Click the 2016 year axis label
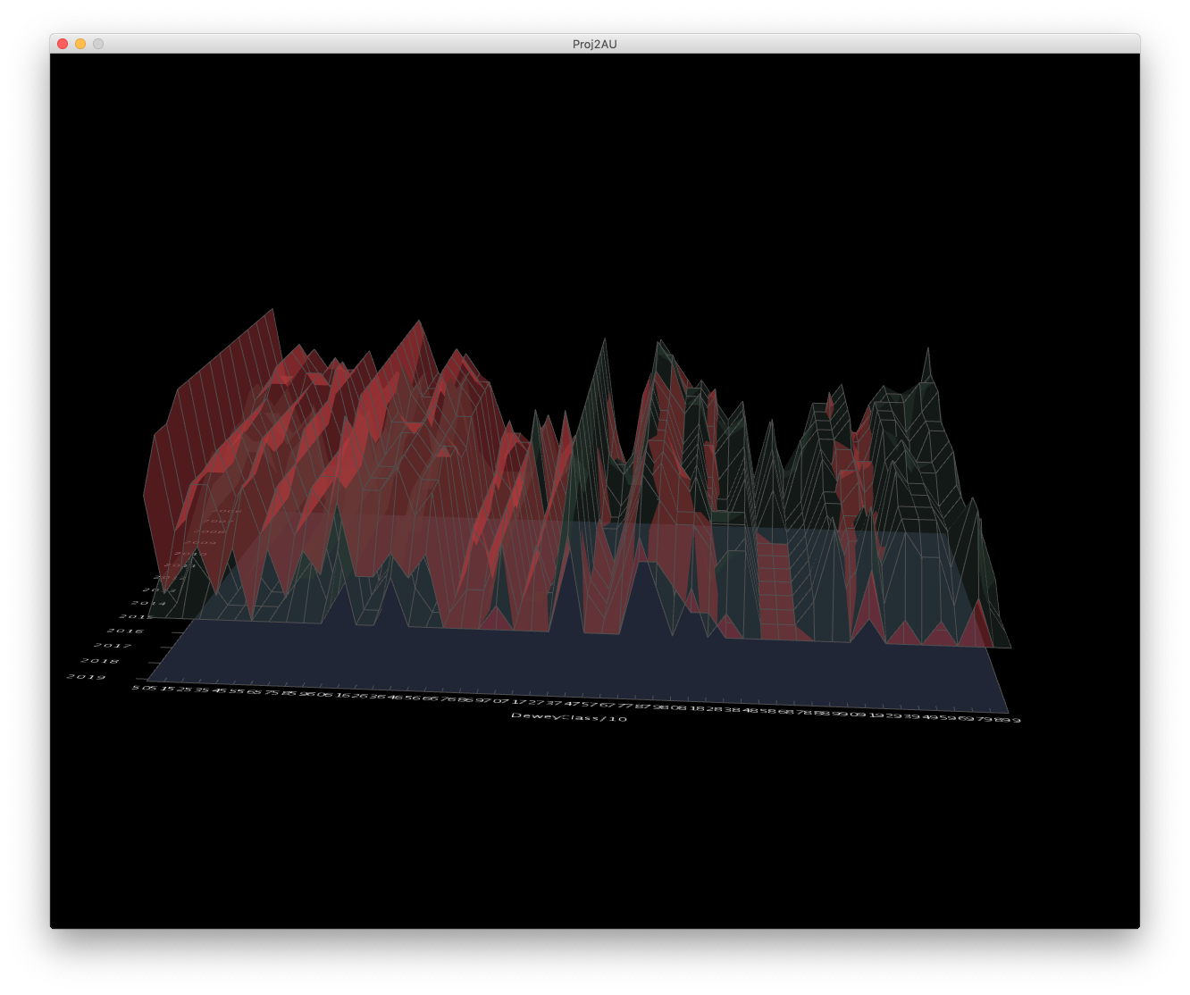Screen dimensions: 1190x995 pos(125,631)
